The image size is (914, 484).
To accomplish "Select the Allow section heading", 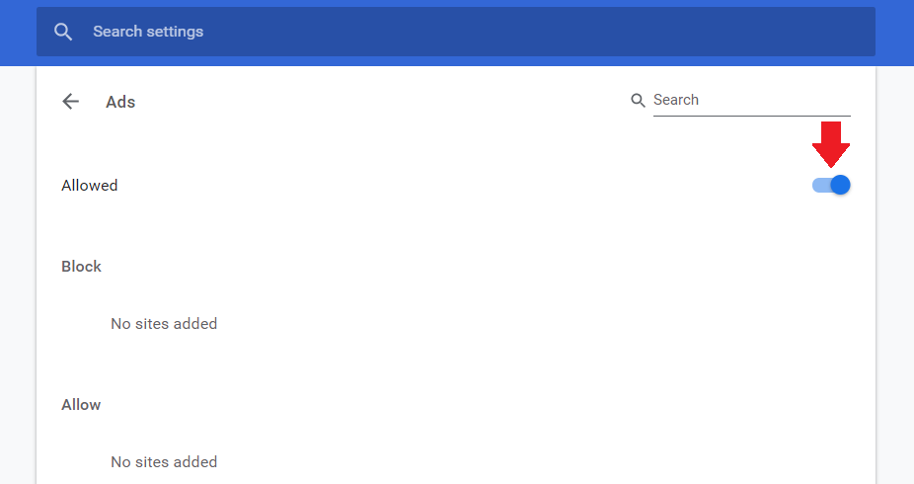I will point(81,404).
